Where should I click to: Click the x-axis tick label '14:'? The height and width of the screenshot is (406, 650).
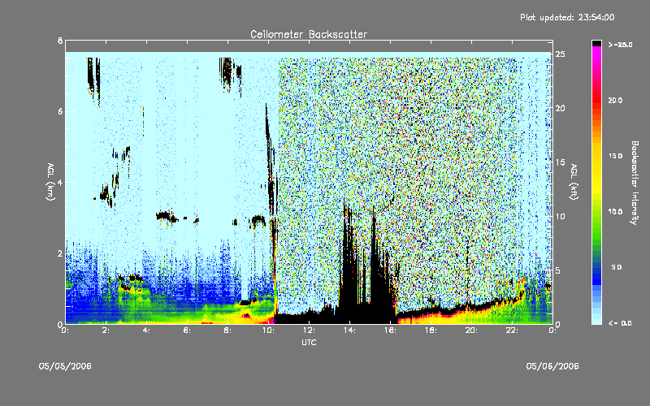[350, 330]
